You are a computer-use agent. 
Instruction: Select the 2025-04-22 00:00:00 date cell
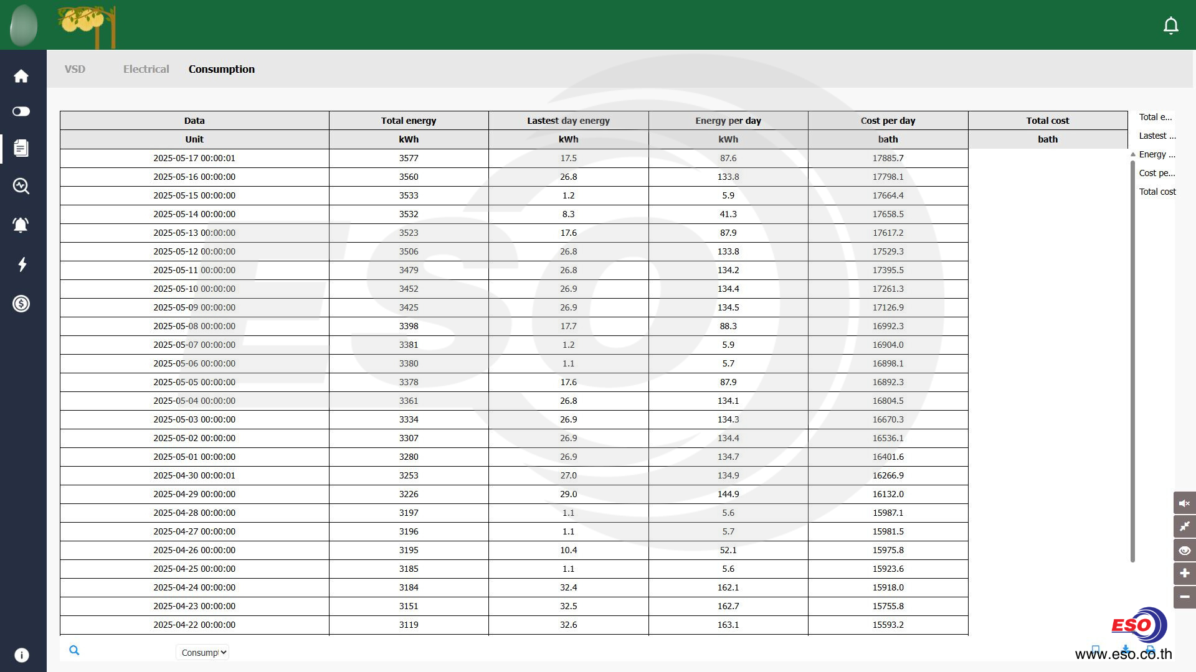[194, 625]
